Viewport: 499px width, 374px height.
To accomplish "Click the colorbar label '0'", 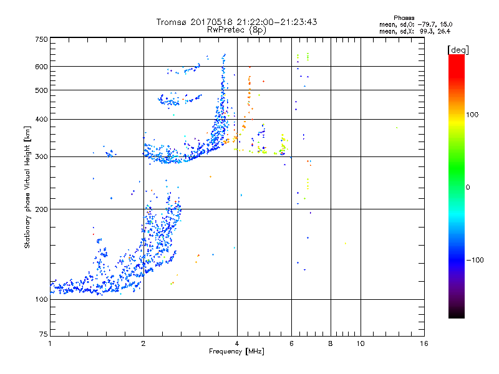I will pyautogui.click(x=468, y=188).
